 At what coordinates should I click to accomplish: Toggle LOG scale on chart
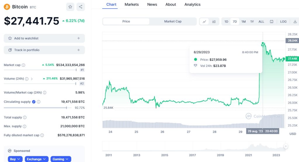tap(283, 22)
